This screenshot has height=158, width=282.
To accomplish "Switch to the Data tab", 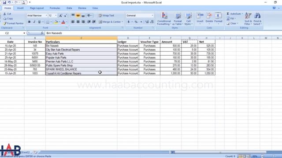I will 69,8.
